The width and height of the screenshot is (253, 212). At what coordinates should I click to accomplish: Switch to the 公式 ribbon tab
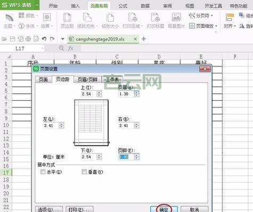coord(123,6)
